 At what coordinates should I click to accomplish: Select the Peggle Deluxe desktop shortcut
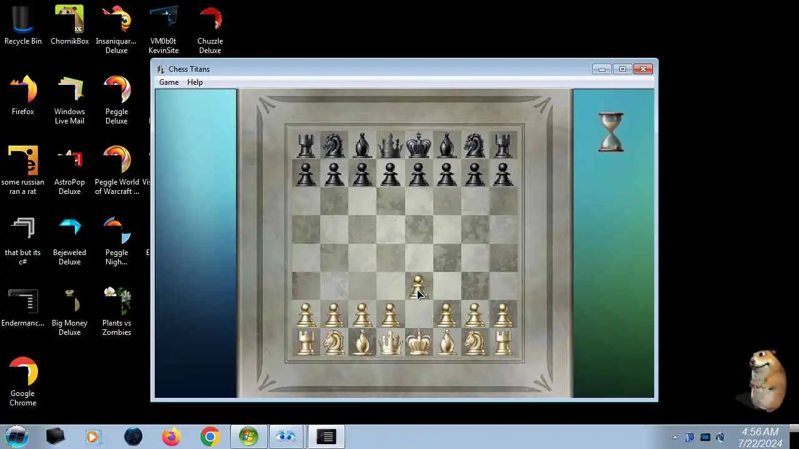(x=116, y=100)
